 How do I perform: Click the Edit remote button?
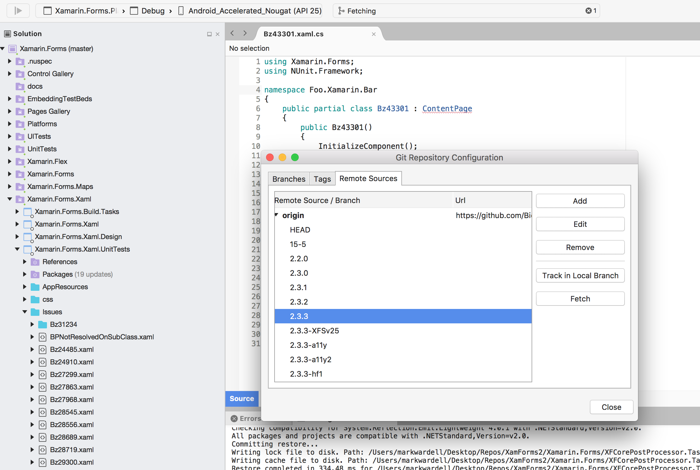(x=580, y=224)
